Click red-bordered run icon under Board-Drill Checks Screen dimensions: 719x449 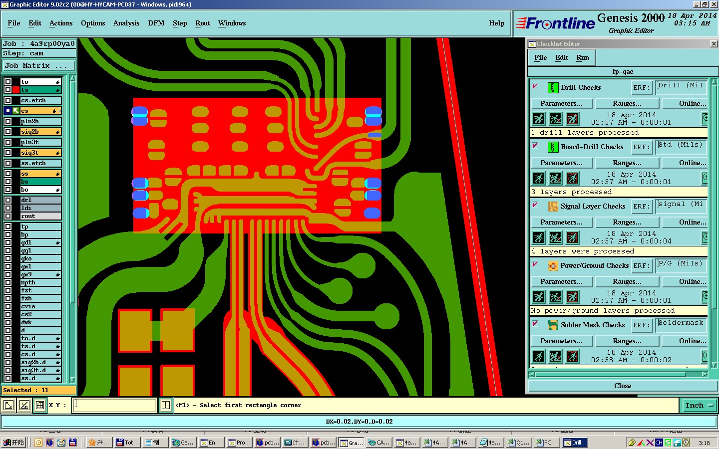(x=572, y=178)
